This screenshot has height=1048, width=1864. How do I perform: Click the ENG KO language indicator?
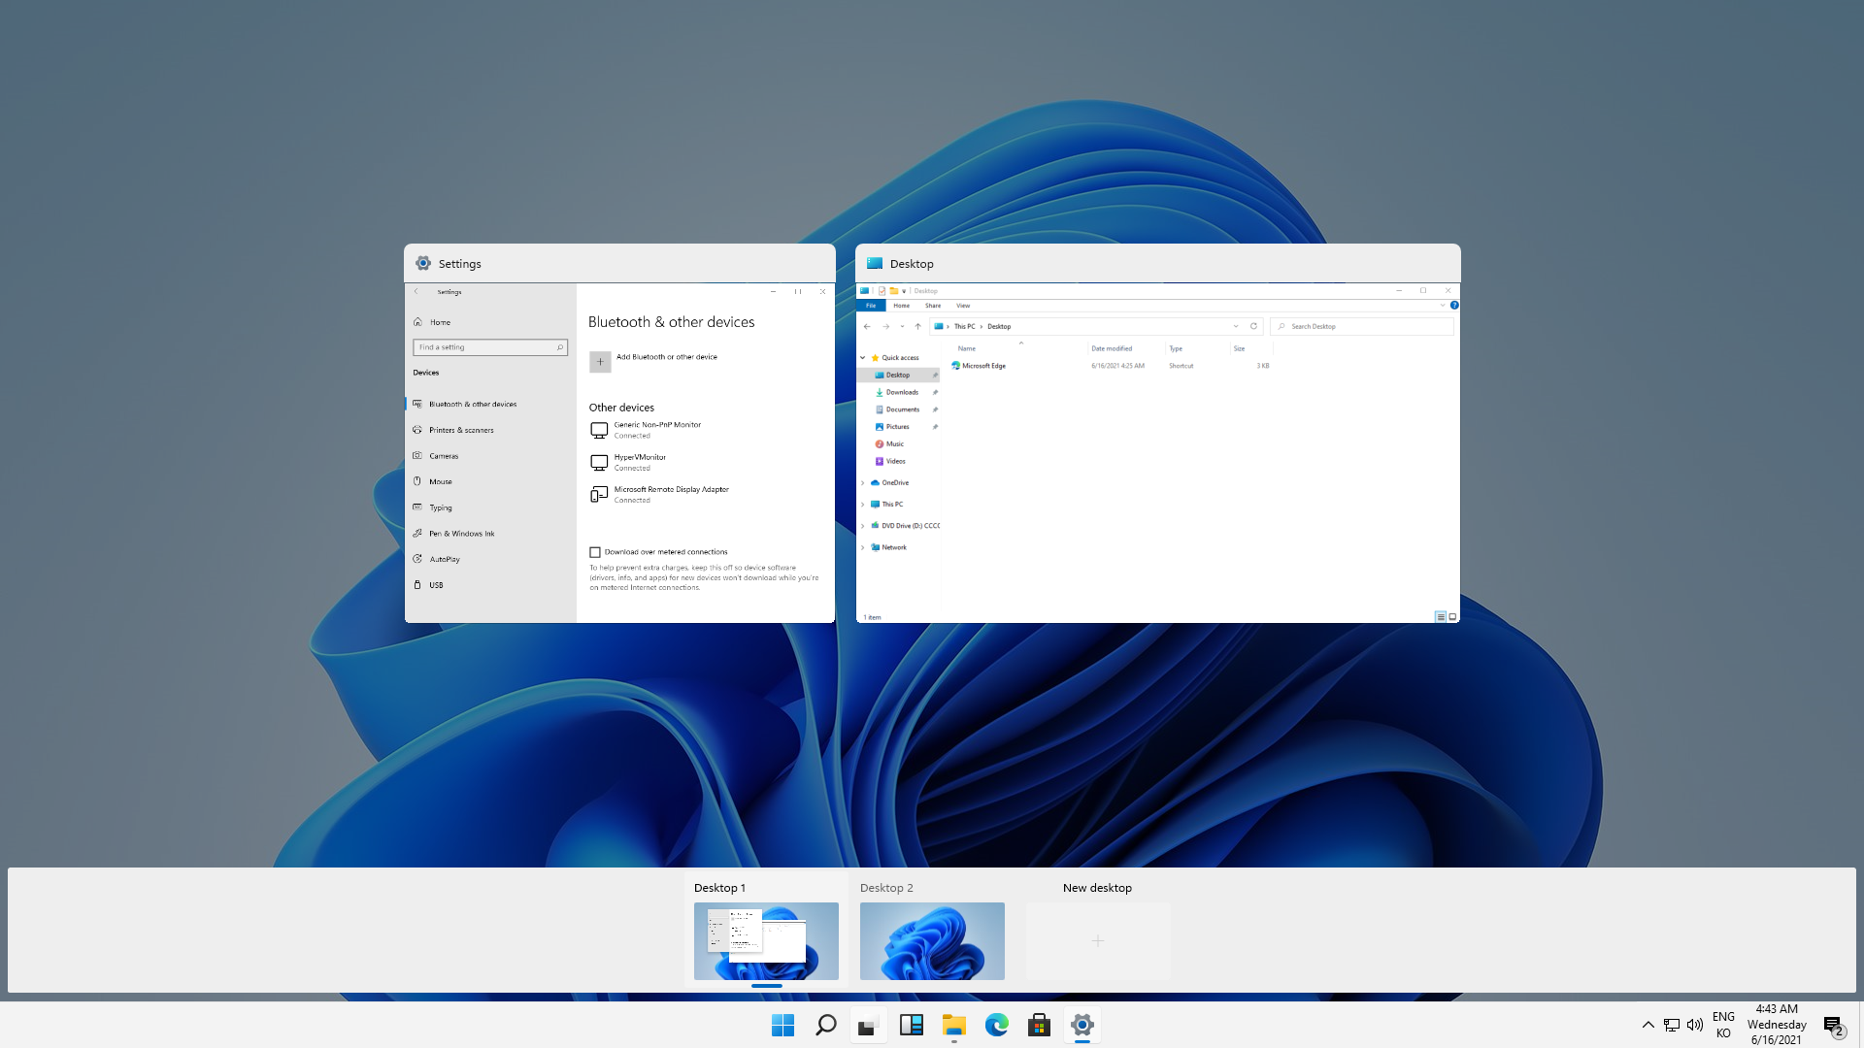point(1723,1025)
